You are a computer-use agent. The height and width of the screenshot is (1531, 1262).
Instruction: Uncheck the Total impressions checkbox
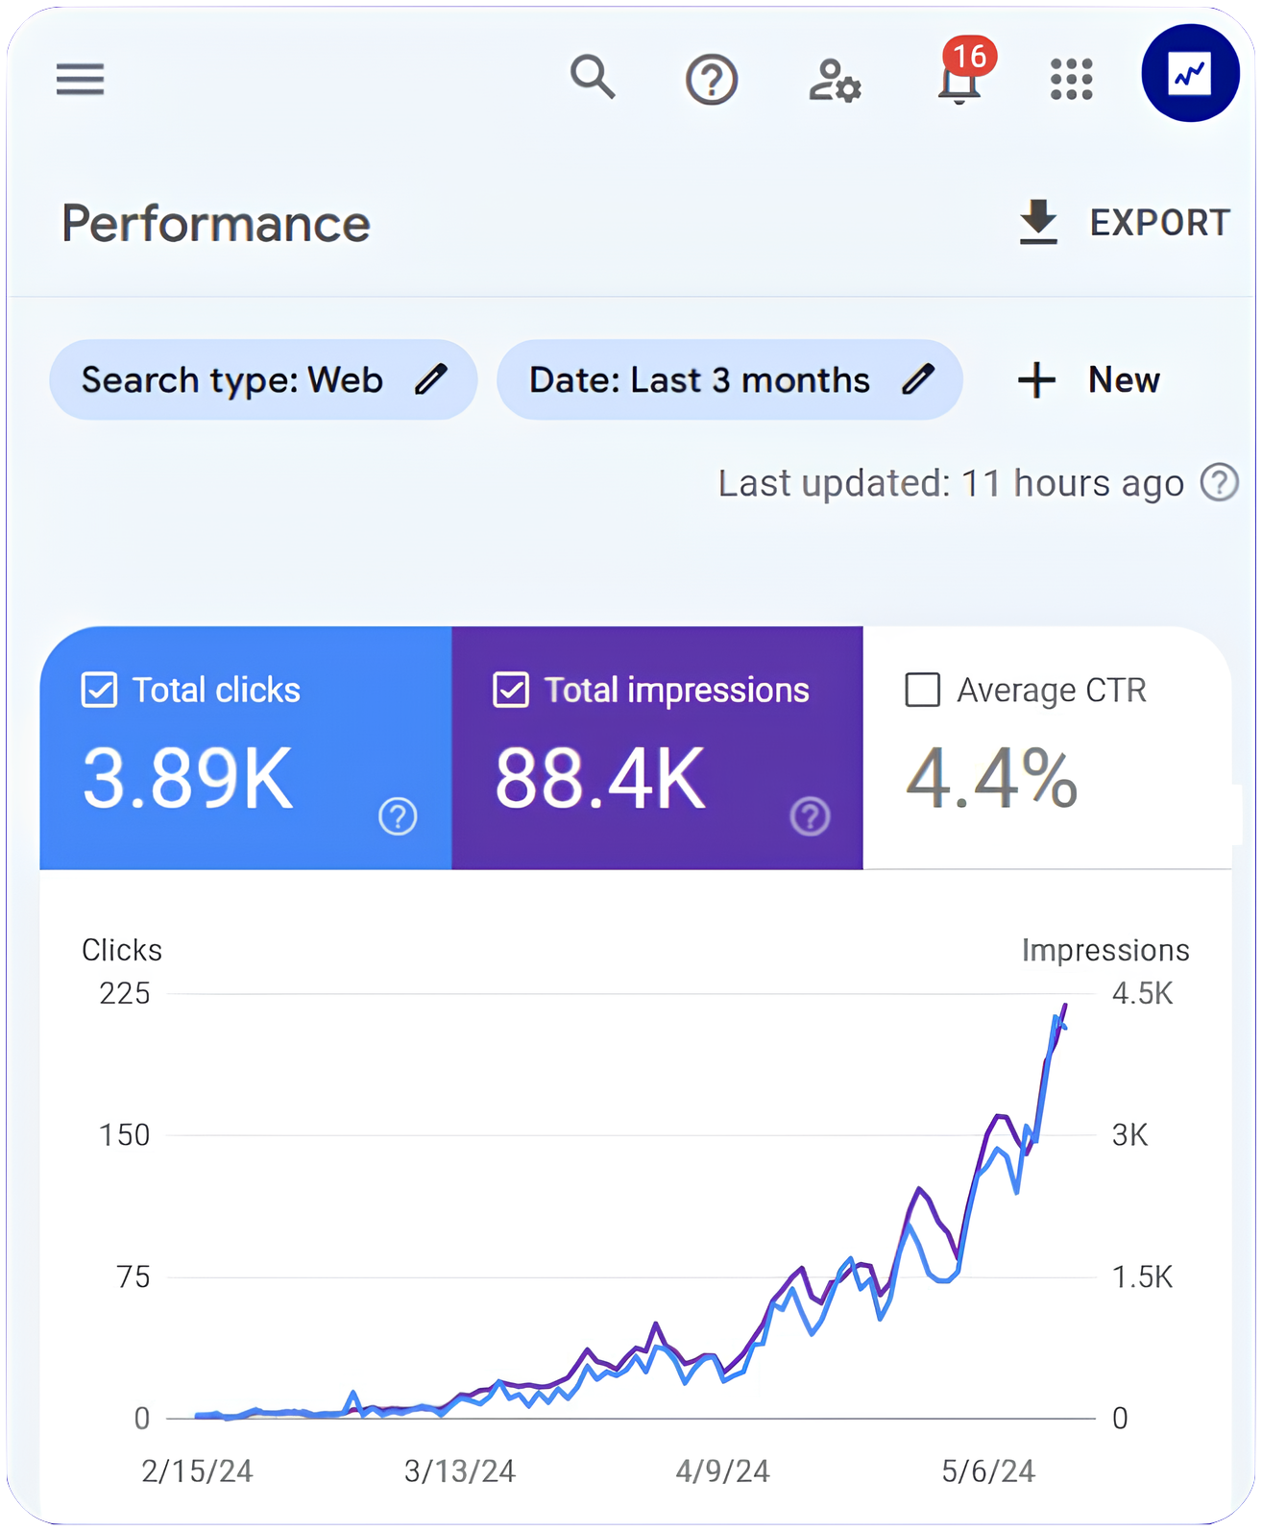[511, 690]
